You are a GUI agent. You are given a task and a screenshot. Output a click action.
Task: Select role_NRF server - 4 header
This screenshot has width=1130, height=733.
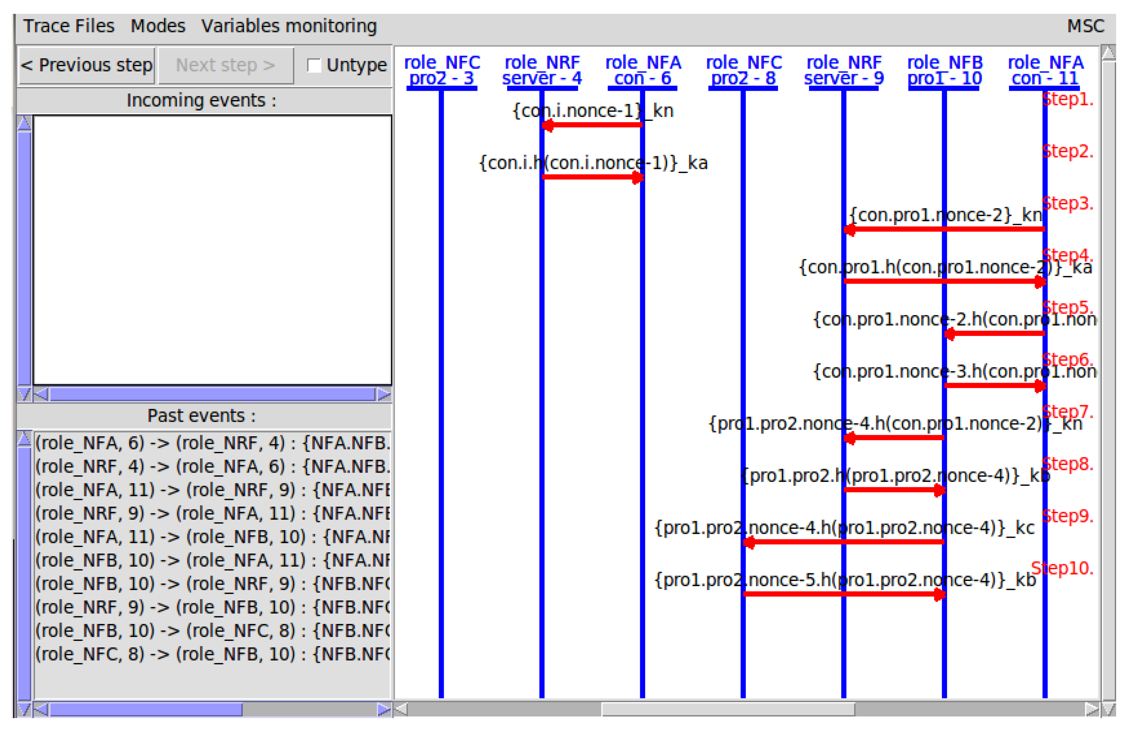[x=542, y=70]
